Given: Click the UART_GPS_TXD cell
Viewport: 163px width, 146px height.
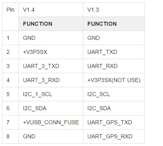Looking at the screenshot, I should tap(114, 122).
